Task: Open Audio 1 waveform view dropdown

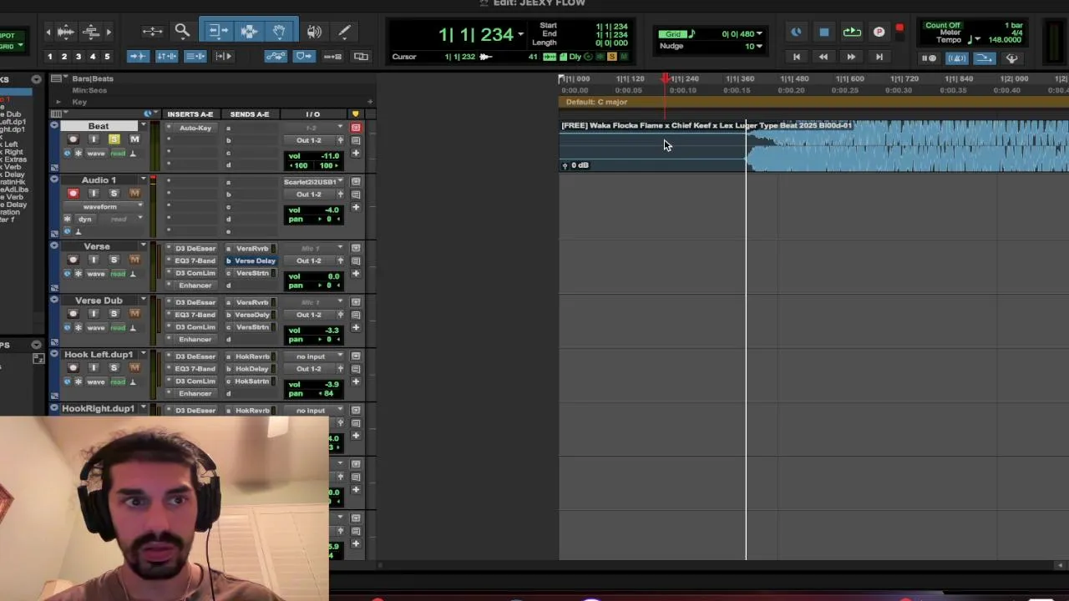Action: click(x=104, y=206)
